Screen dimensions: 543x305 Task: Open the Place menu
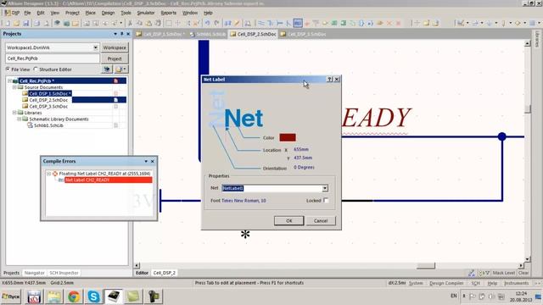(x=91, y=13)
